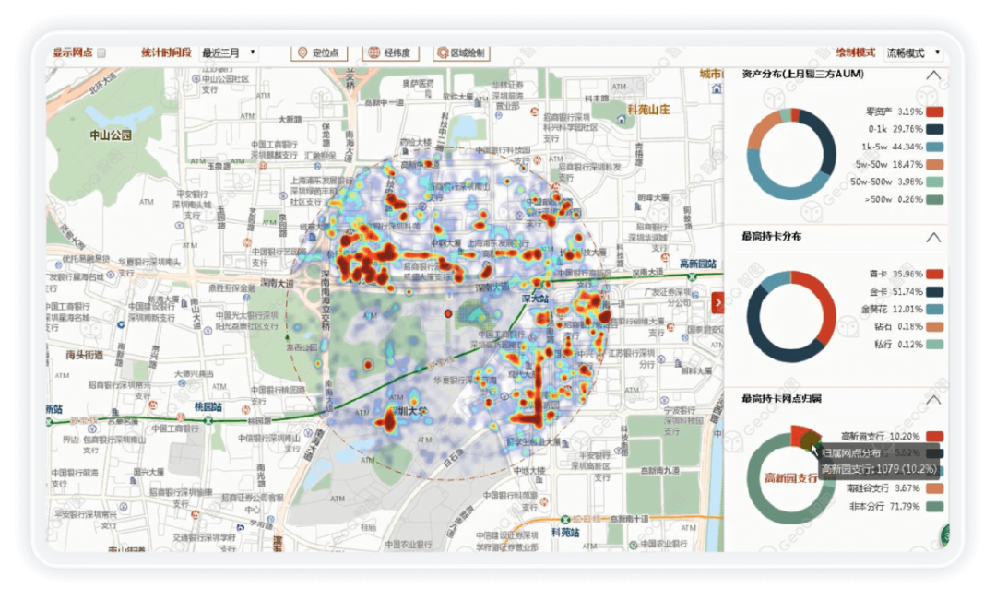Open the 绘制模式 流畅模式 dropdown

point(913,53)
